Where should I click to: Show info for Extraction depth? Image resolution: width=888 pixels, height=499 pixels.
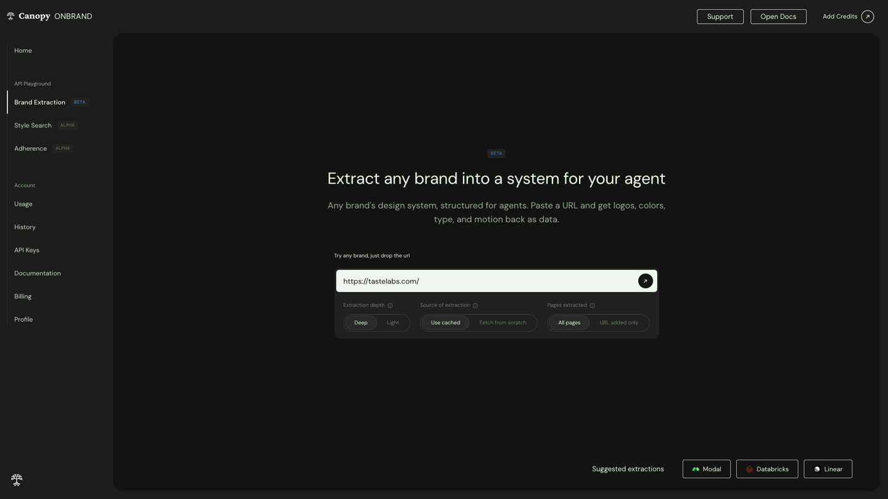390,306
